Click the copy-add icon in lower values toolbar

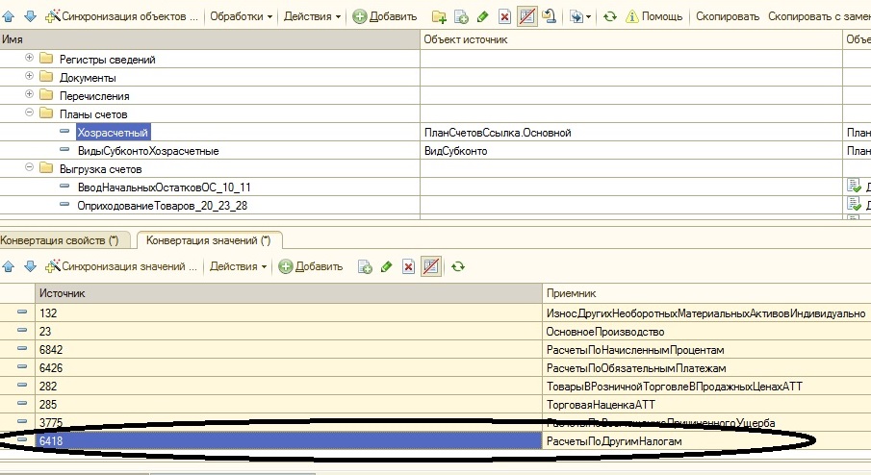[x=366, y=266]
